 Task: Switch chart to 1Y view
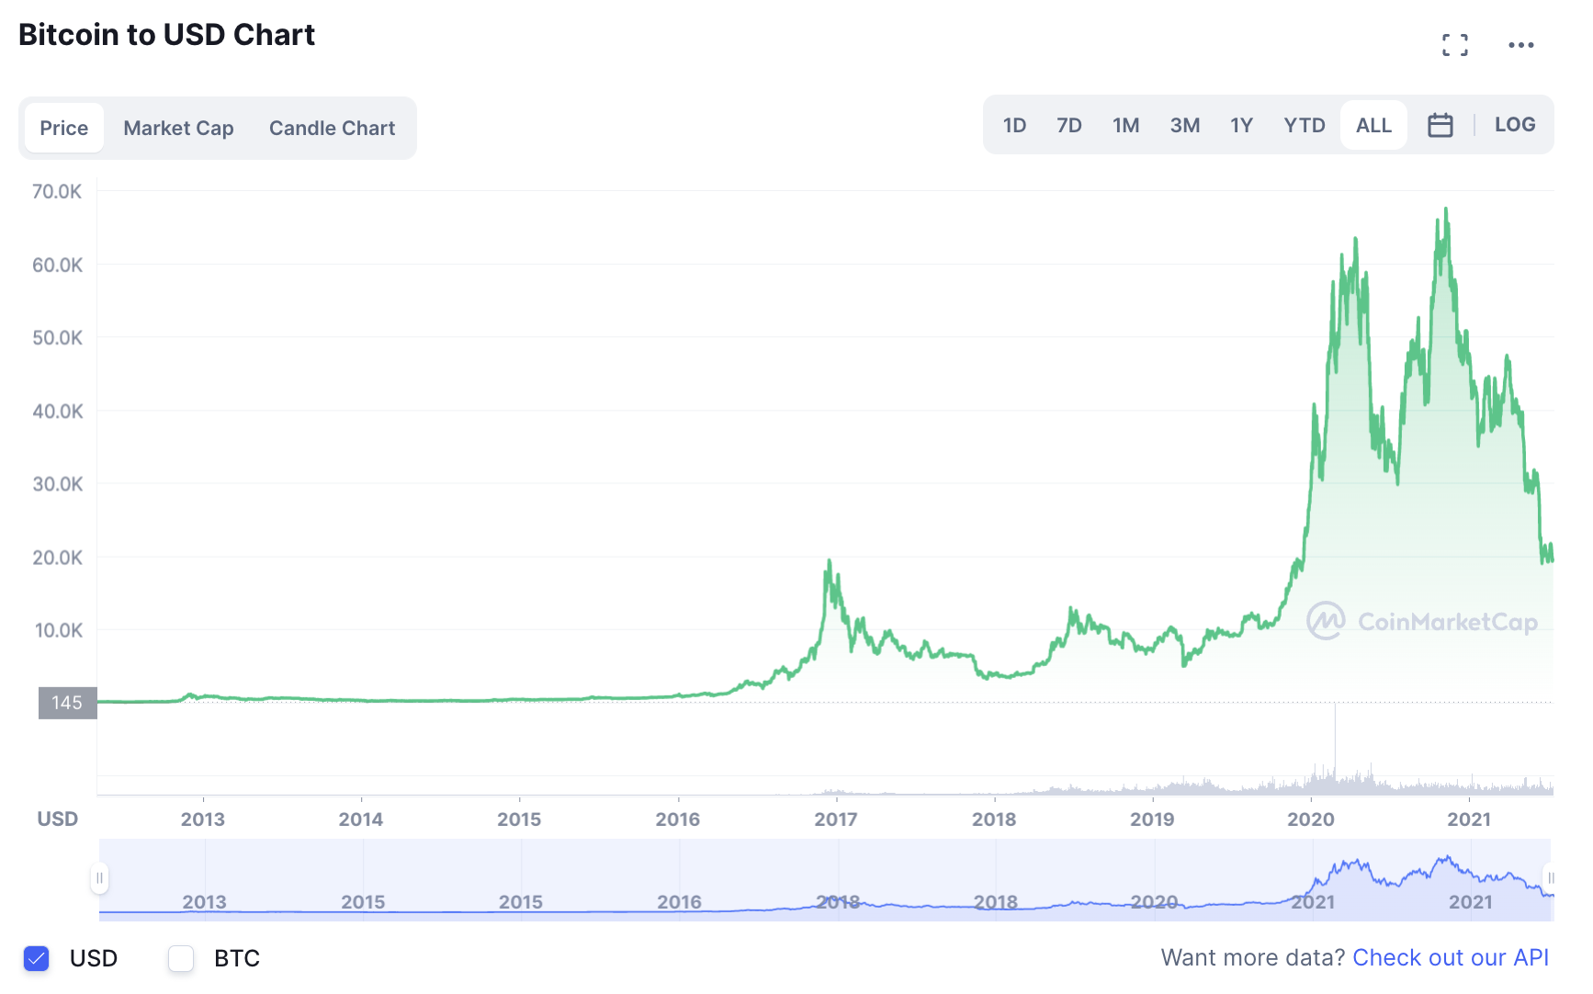click(1242, 124)
